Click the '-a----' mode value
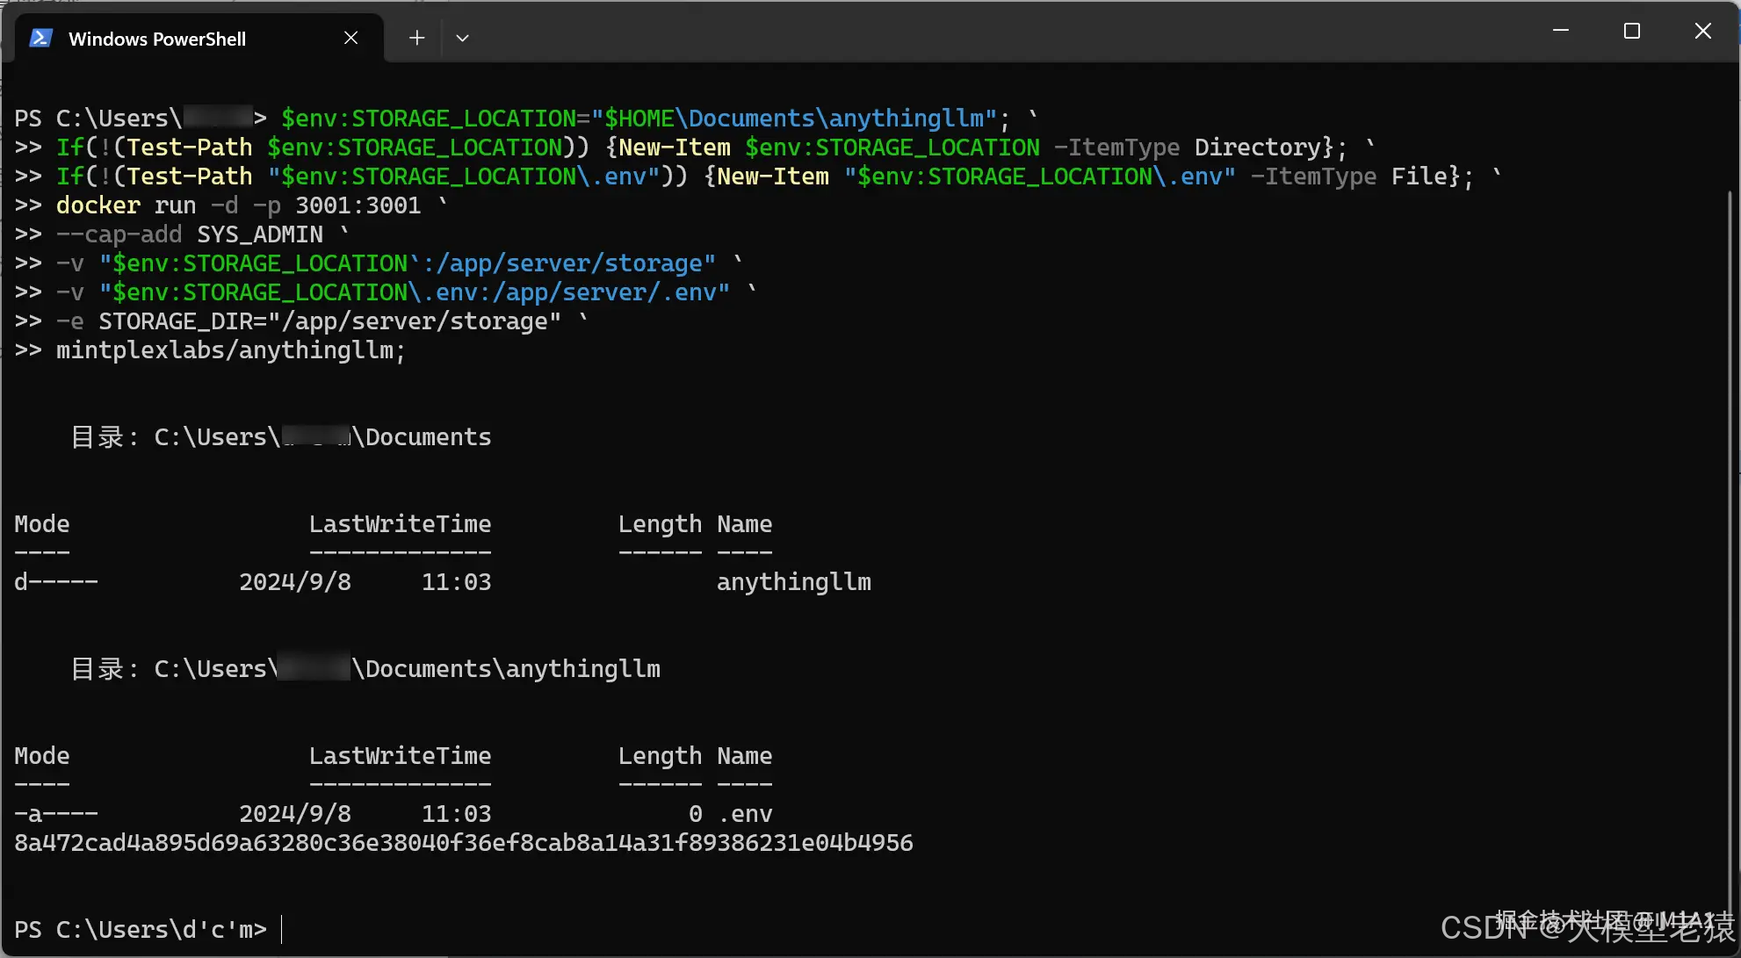Screen dimensions: 1741x958 [56, 814]
